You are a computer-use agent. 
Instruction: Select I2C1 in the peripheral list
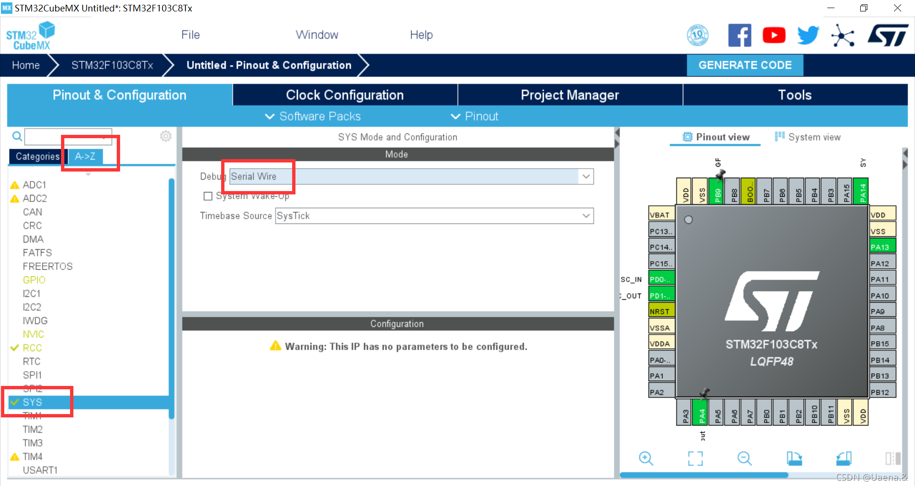(x=31, y=294)
